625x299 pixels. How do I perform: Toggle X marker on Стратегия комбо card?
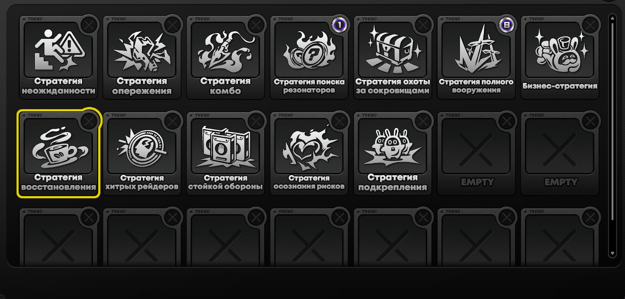click(x=256, y=25)
